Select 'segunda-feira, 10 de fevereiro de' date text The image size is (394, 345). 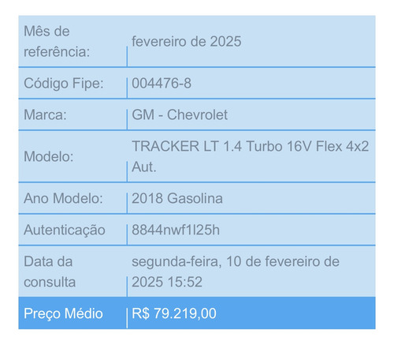point(236,262)
